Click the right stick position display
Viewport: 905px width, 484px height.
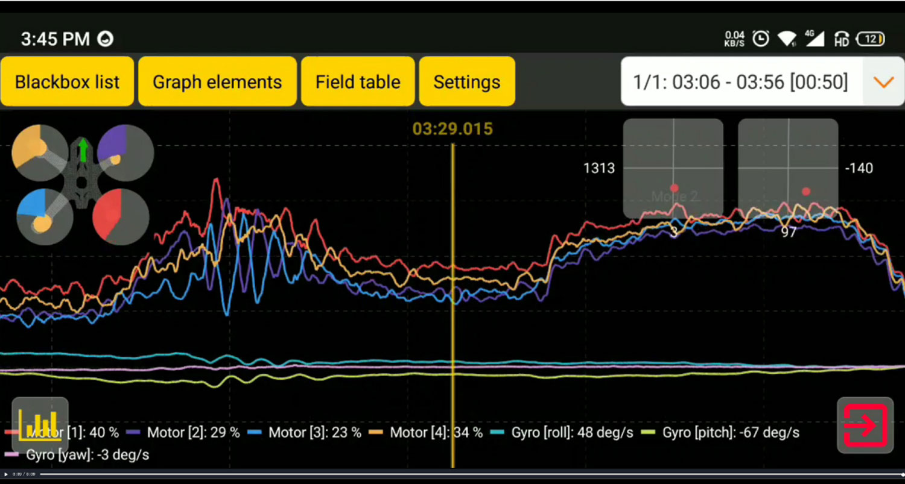[788, 168]
